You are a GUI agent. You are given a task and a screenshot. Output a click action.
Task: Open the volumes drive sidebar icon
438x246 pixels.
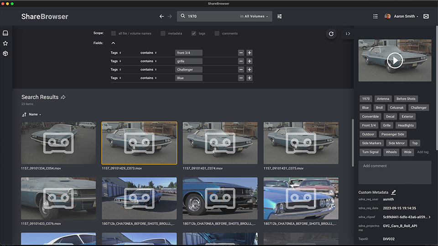pyautogui.click(x=5, y=33)
